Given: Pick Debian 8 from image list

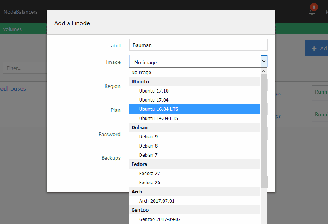Looking at the screenshot, I should 195,146.
